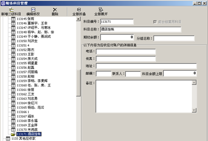208x141 pixels.
Task: Click the 地址 input field
Action: pyautogui.click(x=146, y=66)
